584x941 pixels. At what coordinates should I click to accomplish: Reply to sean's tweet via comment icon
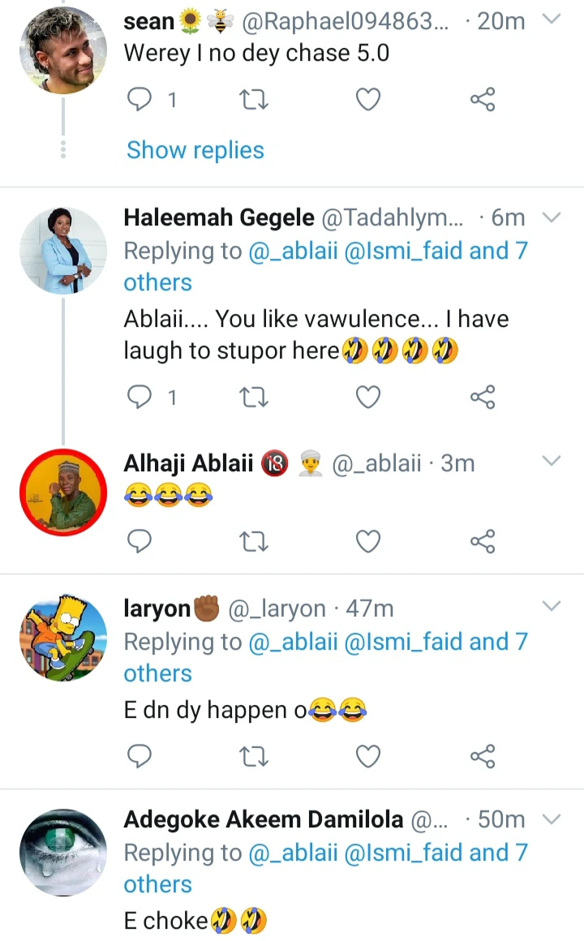point(140,100)
